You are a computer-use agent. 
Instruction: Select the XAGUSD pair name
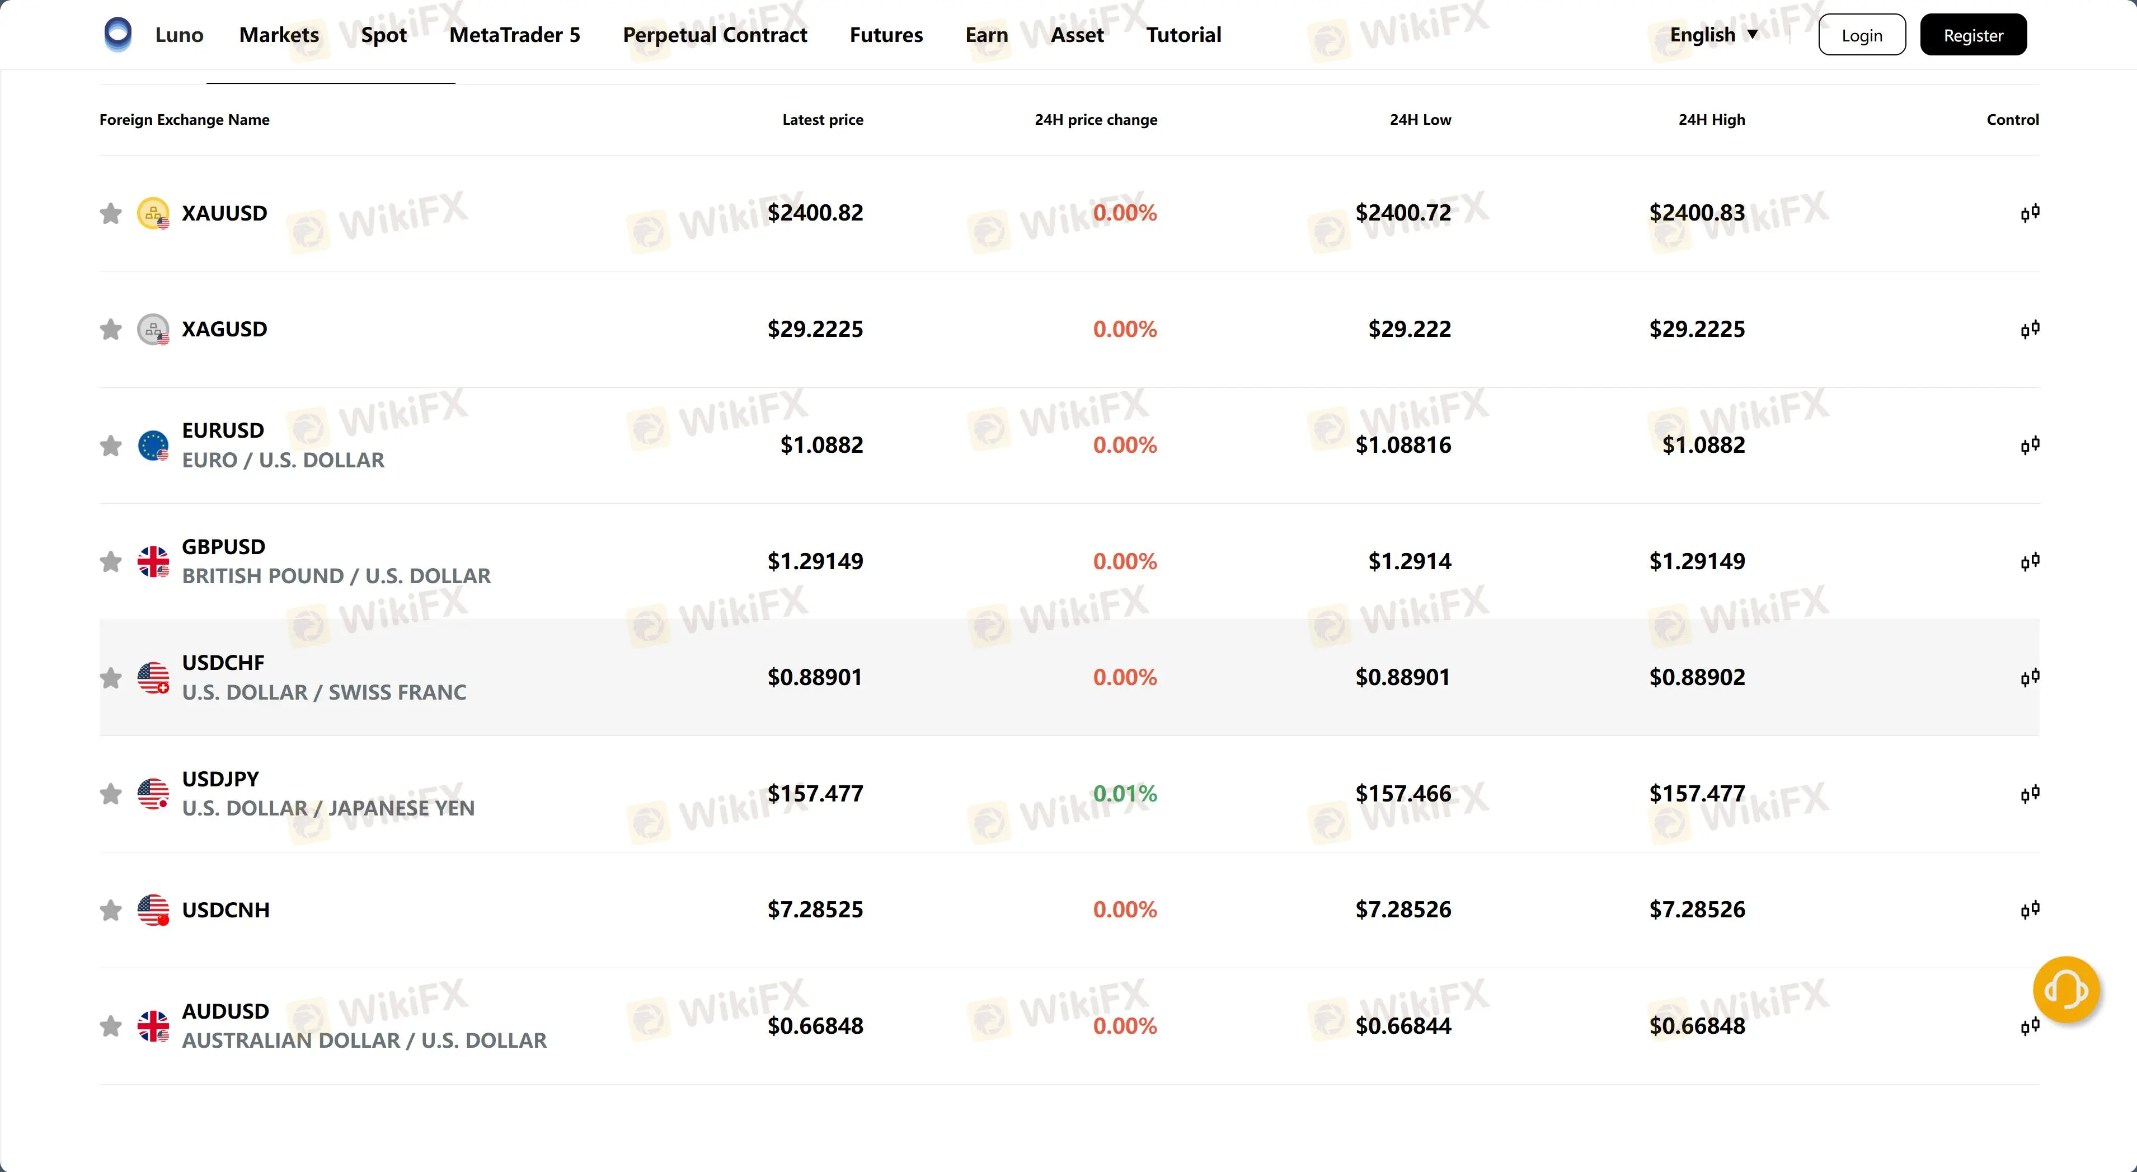pos(225,330)
